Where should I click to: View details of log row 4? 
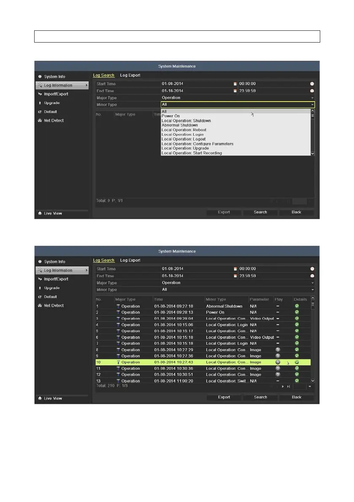pyautogui.click(x=297, y=325)
